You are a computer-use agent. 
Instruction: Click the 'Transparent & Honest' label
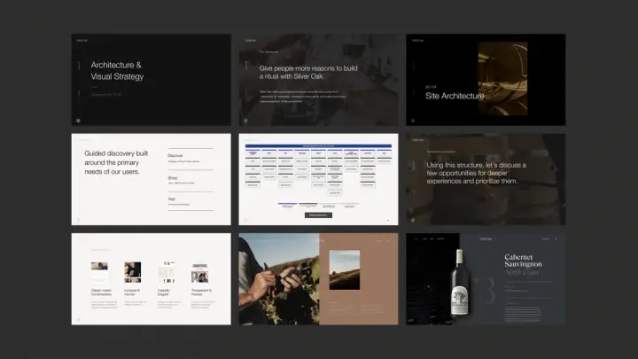pos(201,293)
